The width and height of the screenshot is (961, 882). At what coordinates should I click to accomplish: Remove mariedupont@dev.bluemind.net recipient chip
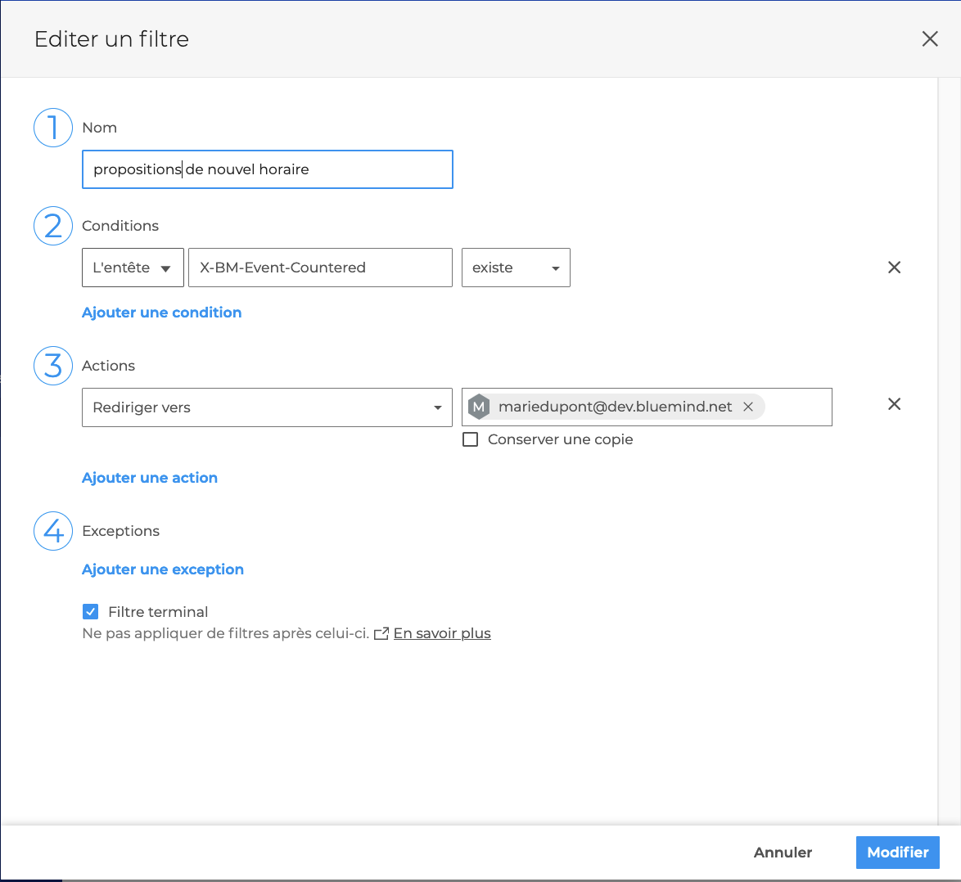point(748,407)
